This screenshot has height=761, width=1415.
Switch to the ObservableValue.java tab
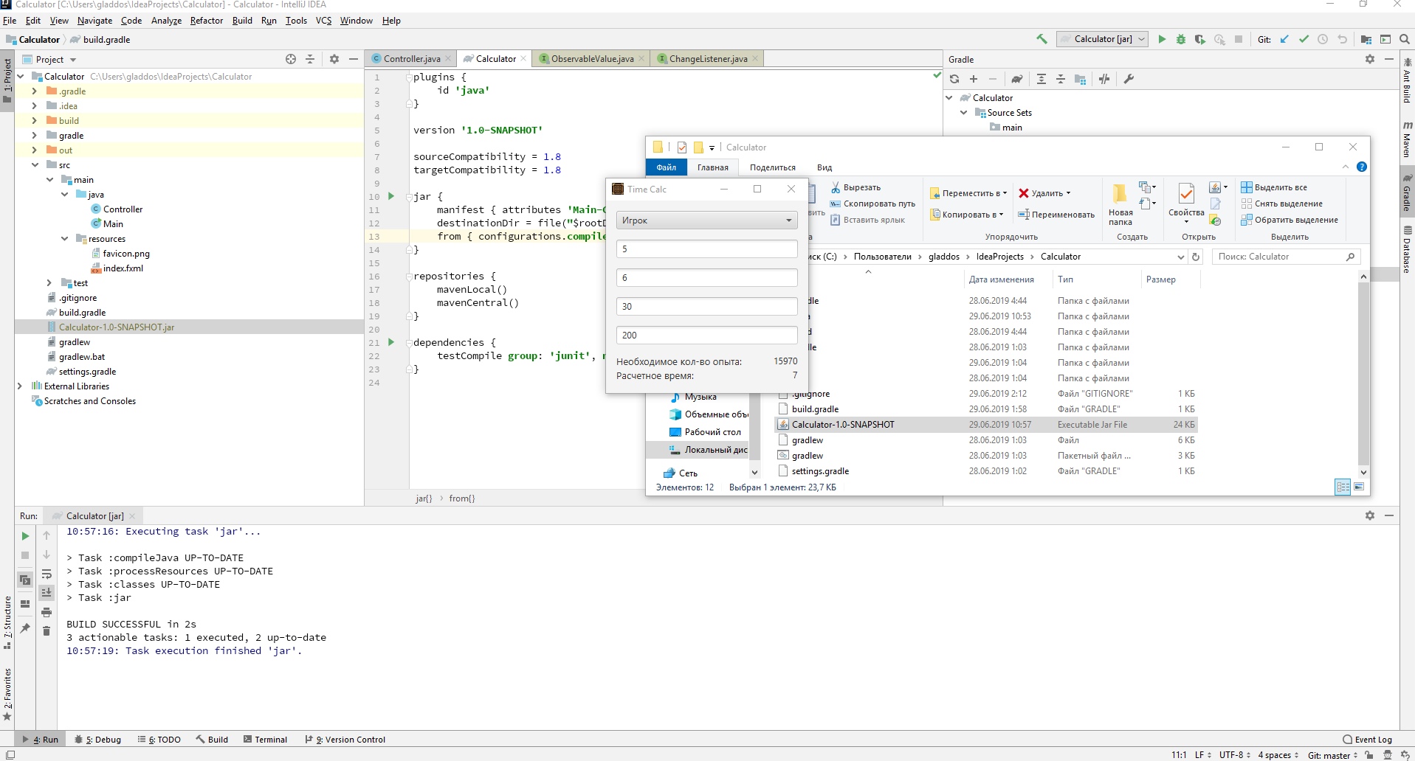pos(592,59)
